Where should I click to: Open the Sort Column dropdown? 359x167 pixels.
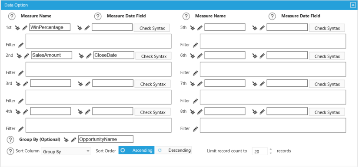coord(66,151)
